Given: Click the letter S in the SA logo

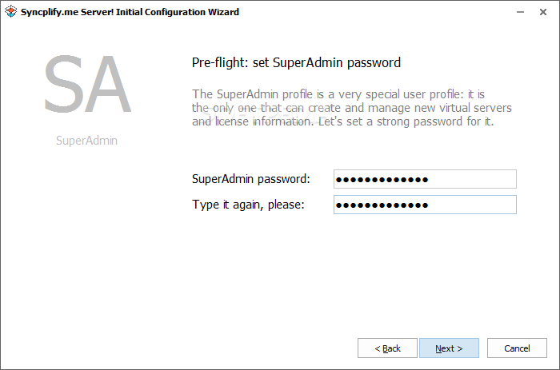Looking at the screenshot, I should click(x=64, y=84).
